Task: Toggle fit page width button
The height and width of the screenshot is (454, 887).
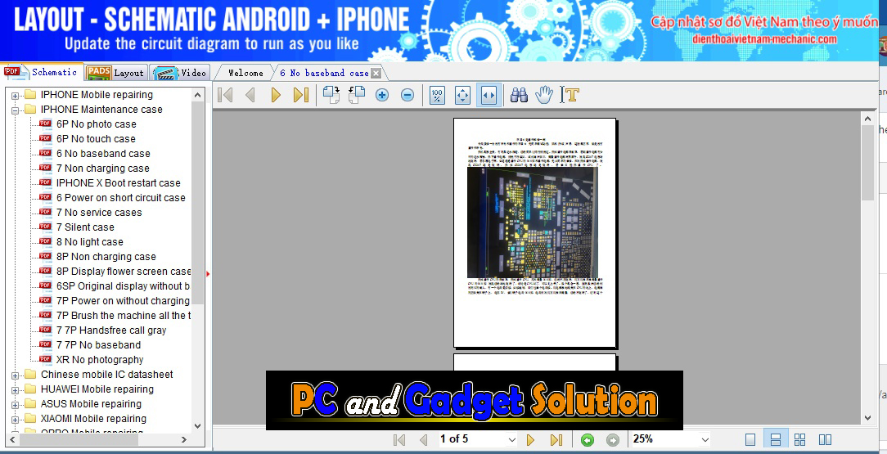Action: click(489, 95)
